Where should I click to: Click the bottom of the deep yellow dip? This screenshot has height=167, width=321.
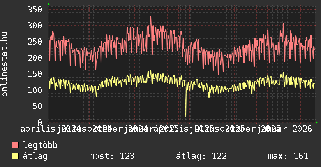[185, 116]
